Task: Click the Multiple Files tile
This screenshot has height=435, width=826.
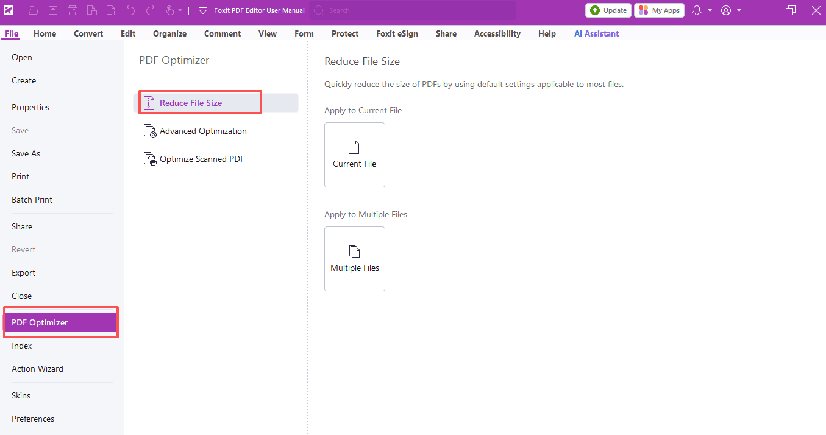Action: click(x=355, y=259)
